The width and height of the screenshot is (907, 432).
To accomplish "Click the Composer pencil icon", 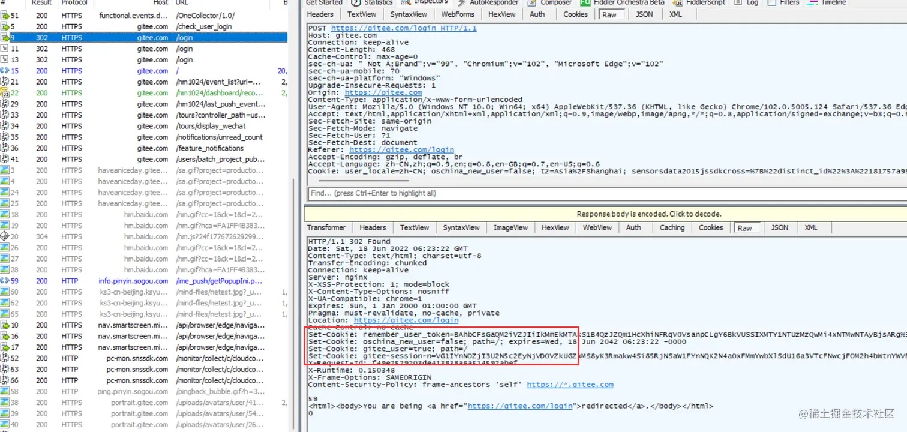I will pos(532,2).
